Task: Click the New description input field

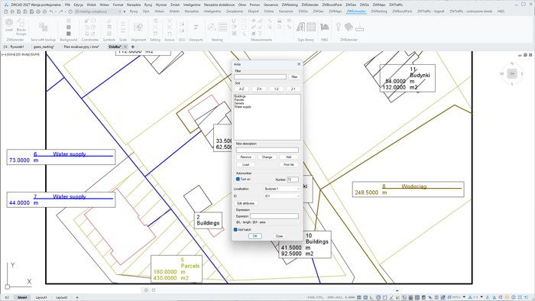Action: [267, 150]
